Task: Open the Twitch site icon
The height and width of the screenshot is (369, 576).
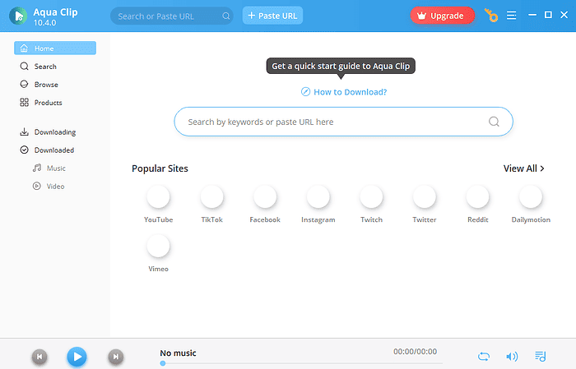Action: point(371,196)
